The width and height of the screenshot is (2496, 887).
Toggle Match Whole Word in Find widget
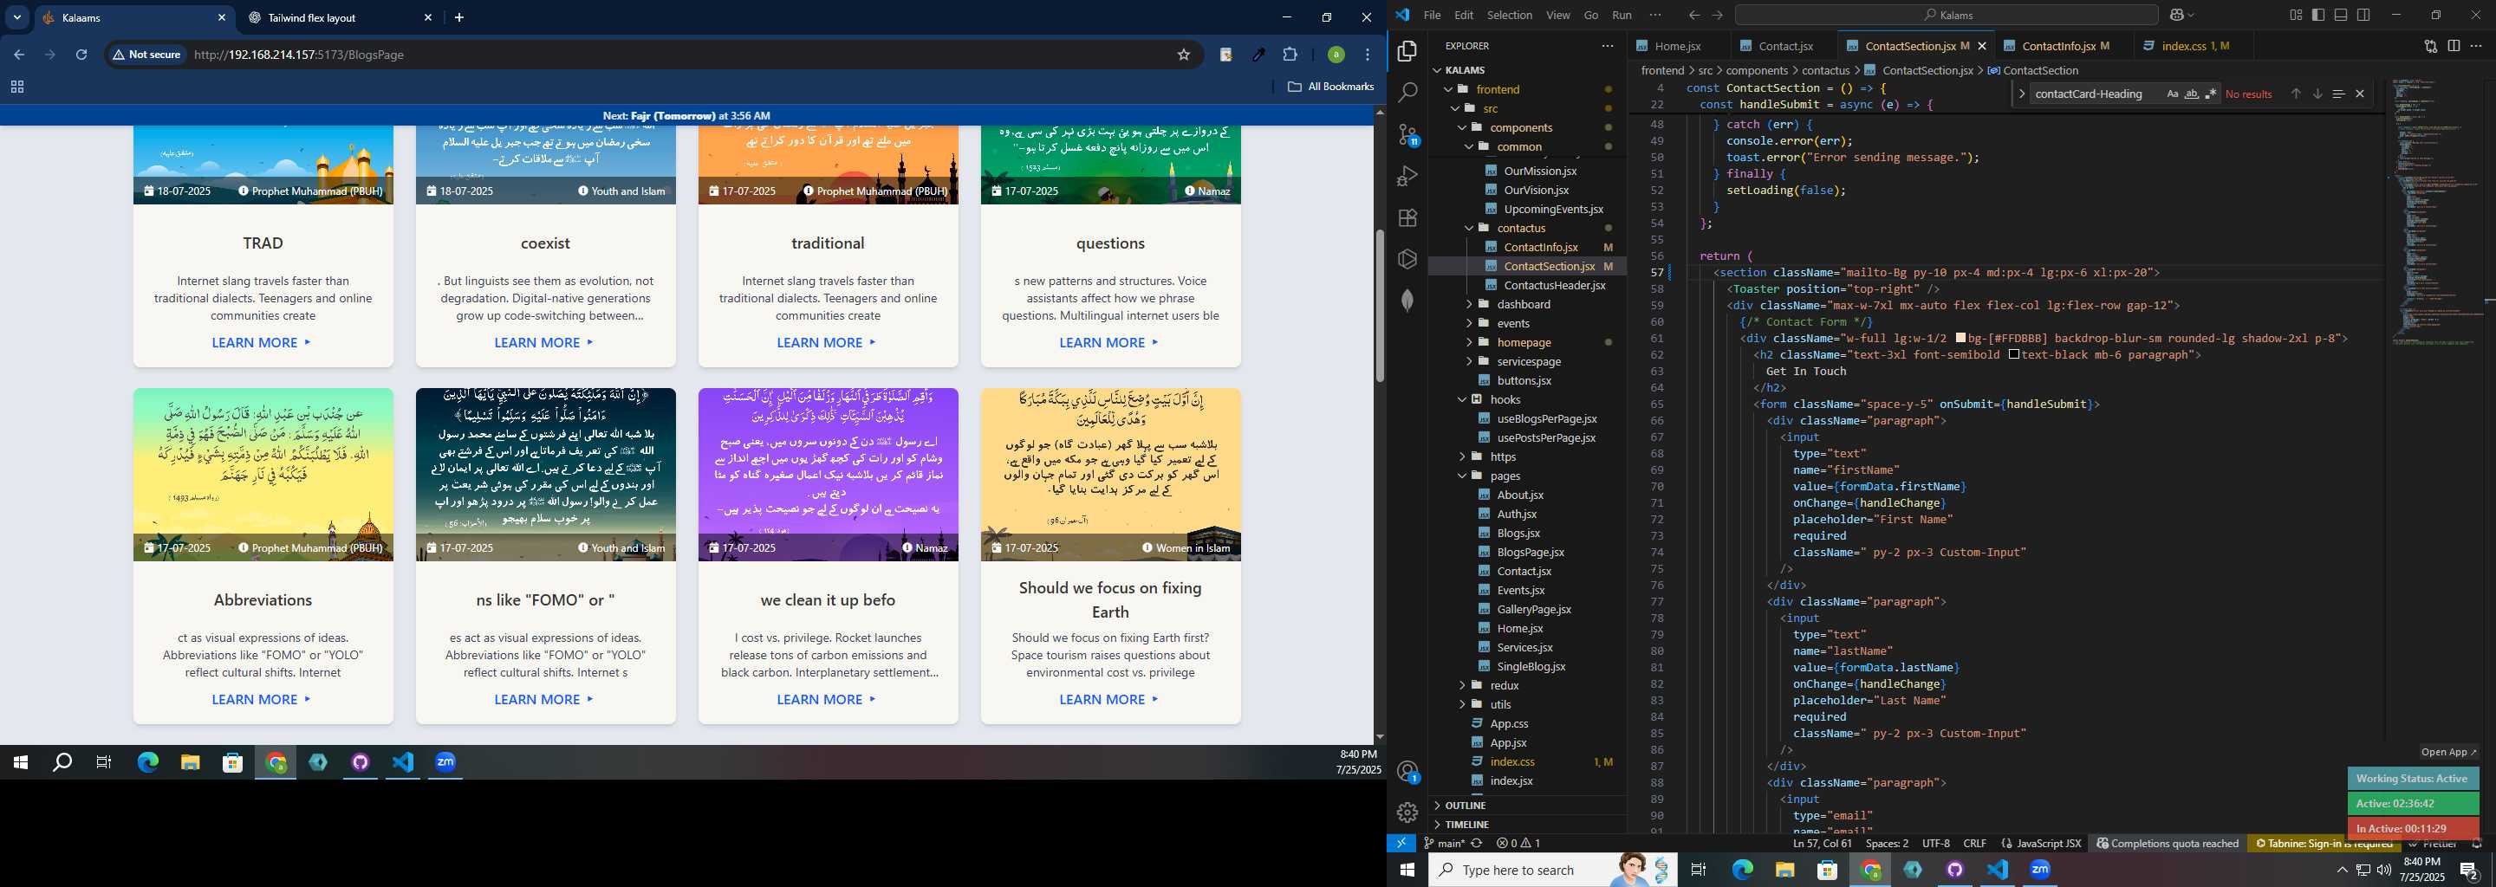[x=2191, y=94]
